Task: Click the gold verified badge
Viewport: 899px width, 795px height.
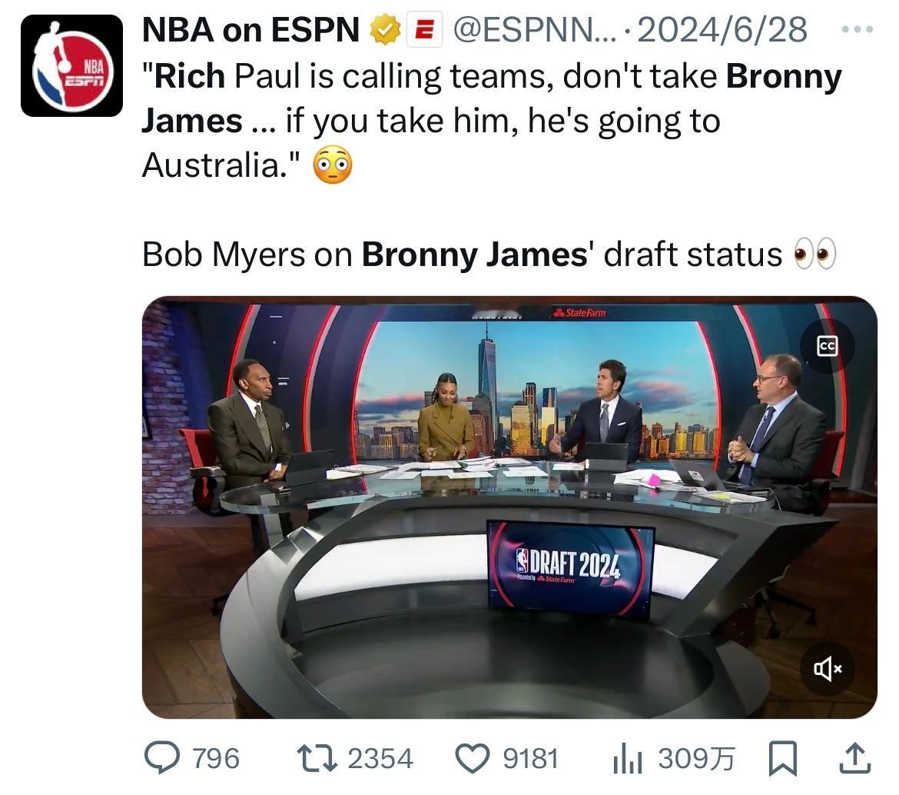Action: pyautogui.click(x=385, y=30)
